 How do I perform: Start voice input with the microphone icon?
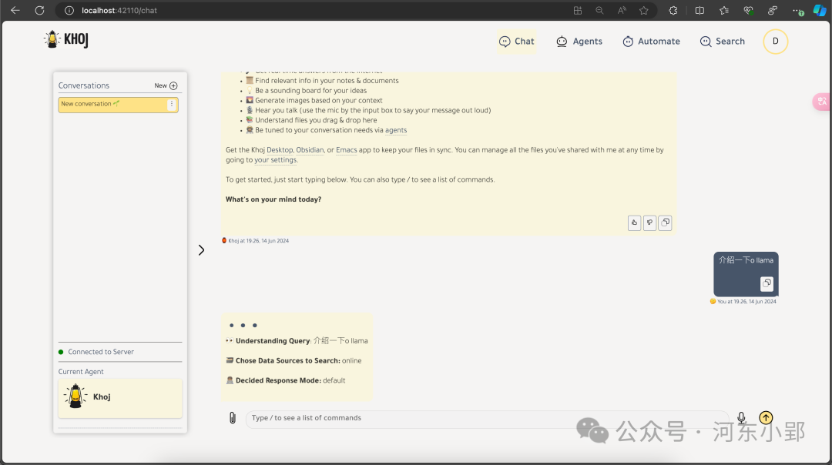[741, 418]
